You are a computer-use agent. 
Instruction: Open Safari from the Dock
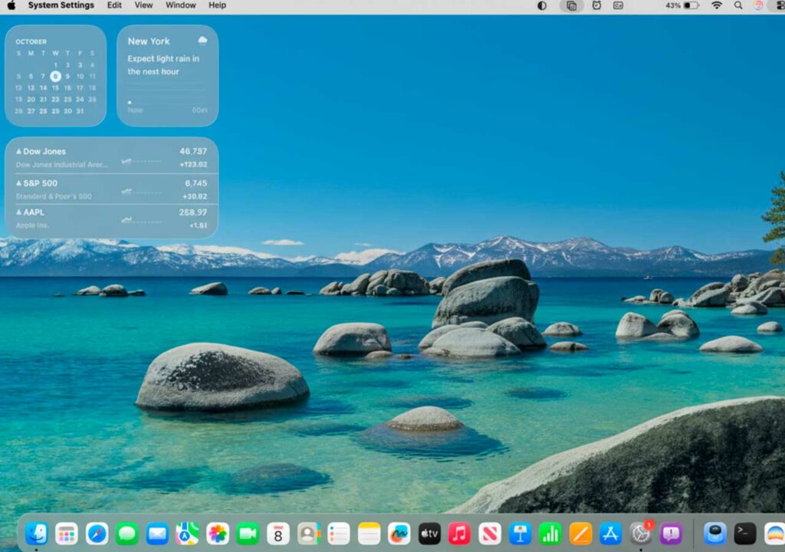click(97, 533)
